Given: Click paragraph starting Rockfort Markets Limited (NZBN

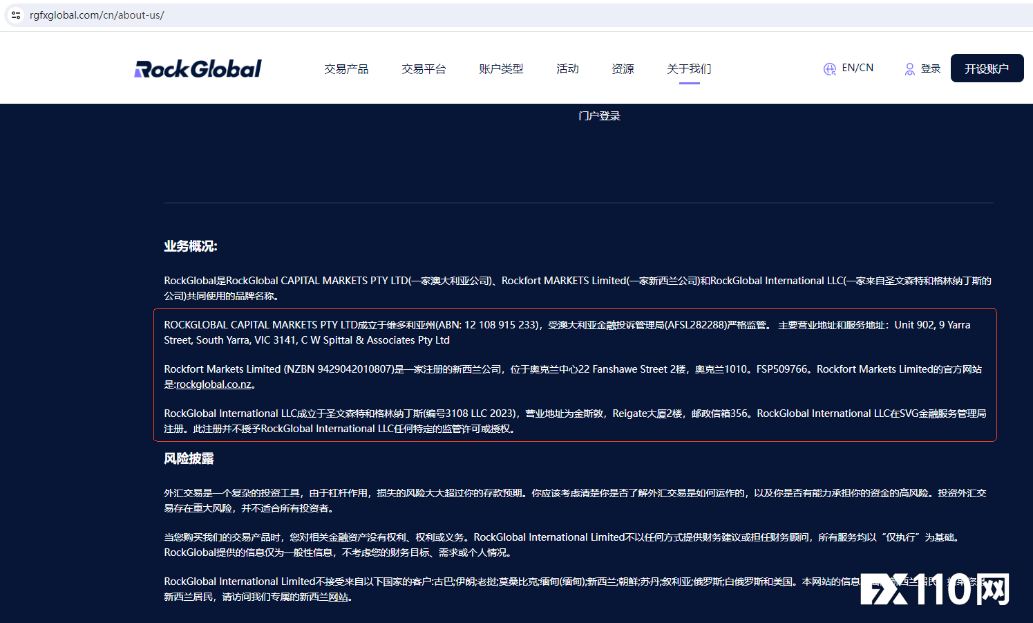Looking at the screenshot, I should [573, 377].
